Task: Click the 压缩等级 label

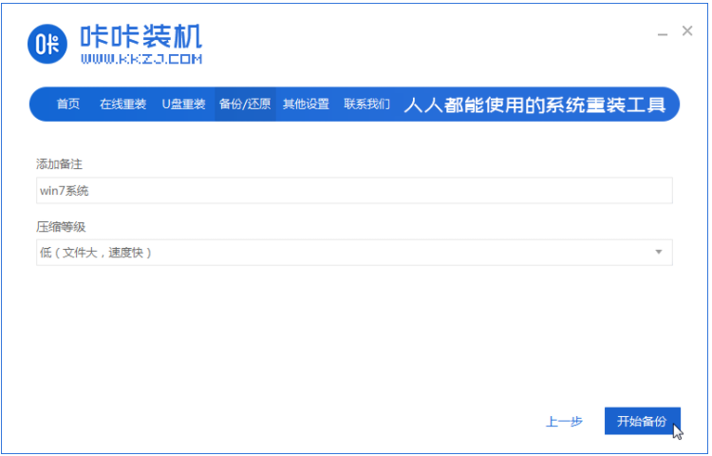Action: 61,227
